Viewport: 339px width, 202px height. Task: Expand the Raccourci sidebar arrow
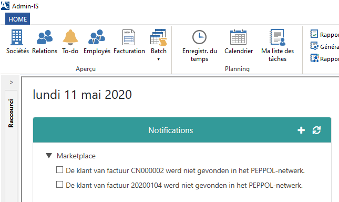click(12, 82)
